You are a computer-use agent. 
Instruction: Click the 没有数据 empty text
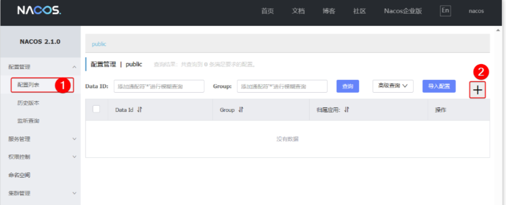(287, 139)
